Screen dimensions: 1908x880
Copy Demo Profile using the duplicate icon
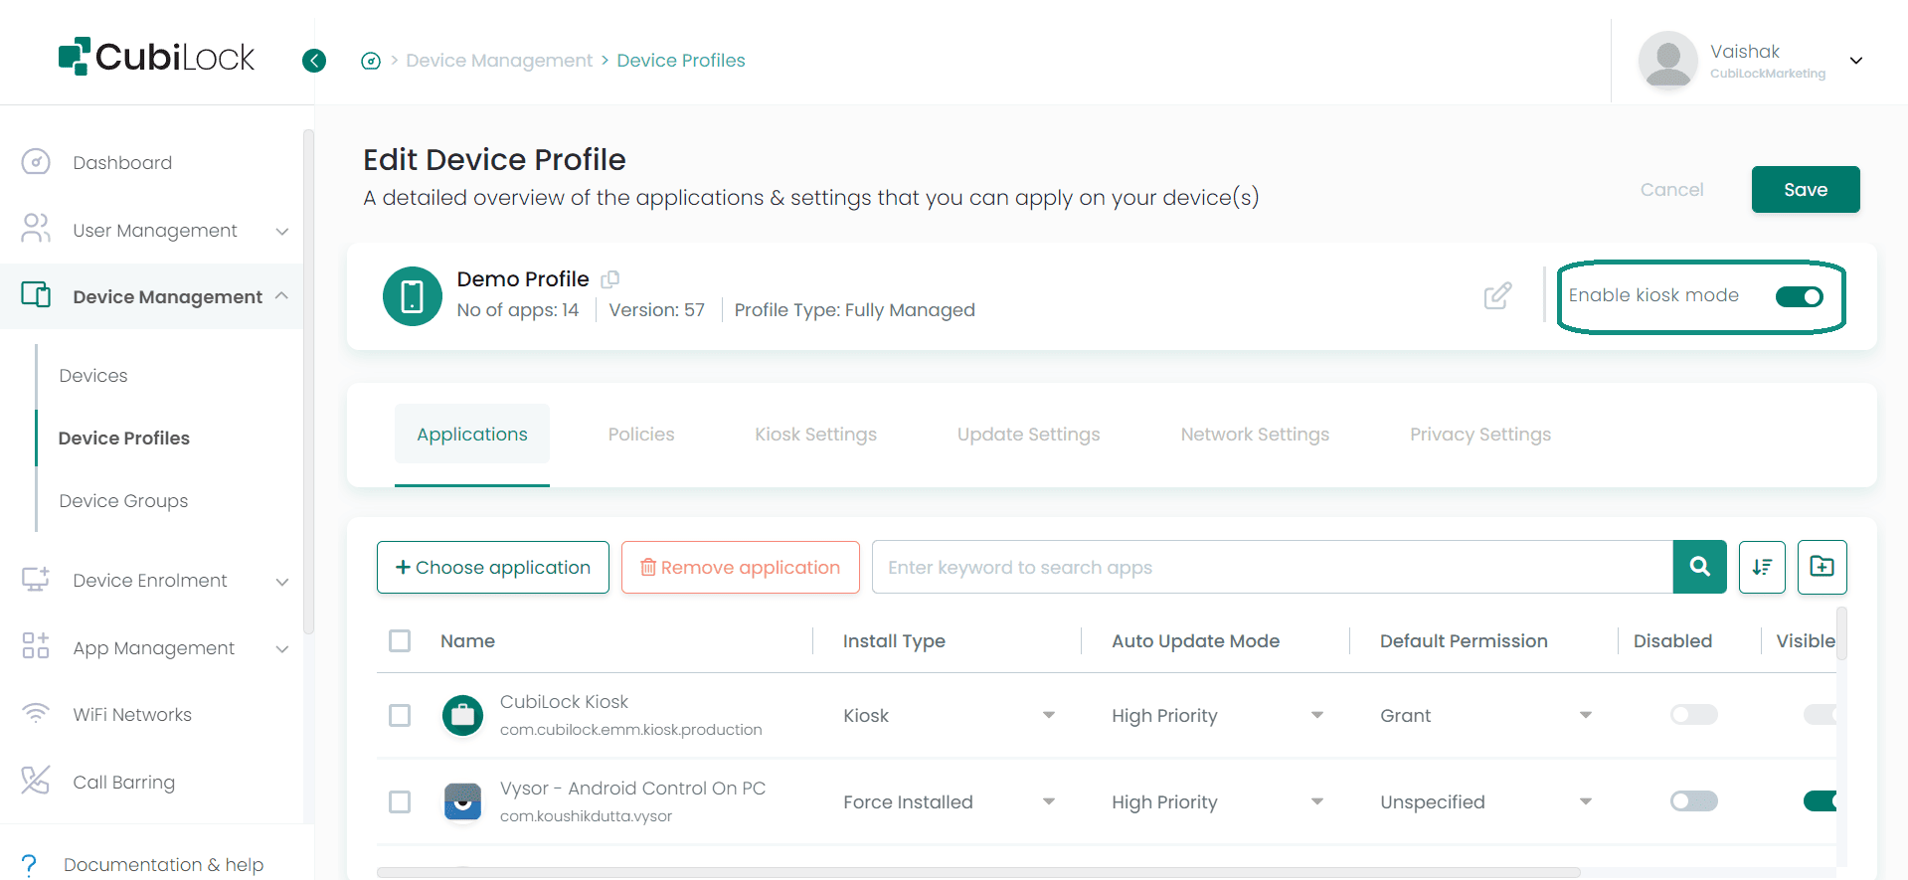(x=610, y=279)
